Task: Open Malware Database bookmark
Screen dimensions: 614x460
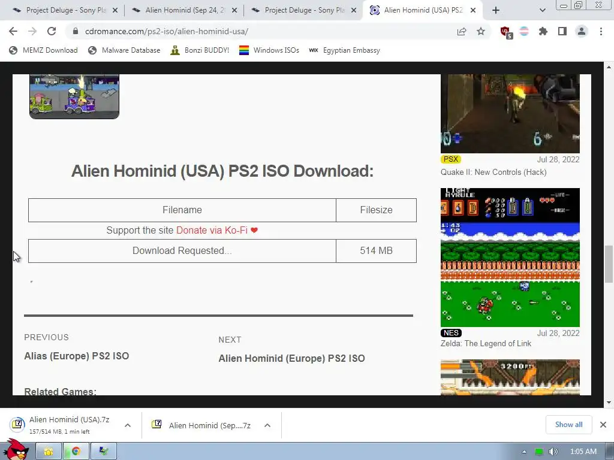Action: point(125,50)
